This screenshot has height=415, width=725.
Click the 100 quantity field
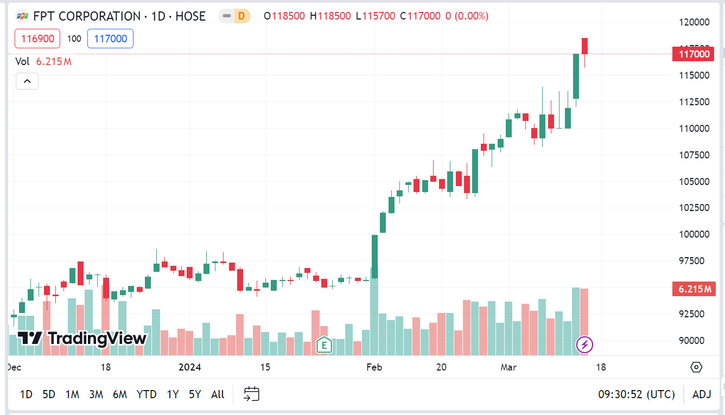pos(74,39)
